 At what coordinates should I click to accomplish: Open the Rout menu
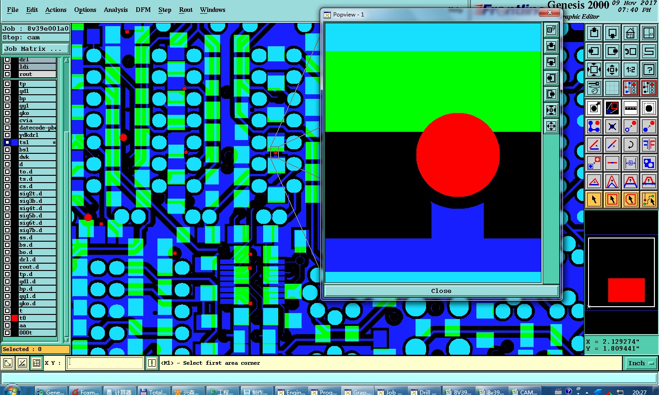pyautogui.click(x=186, y=10)
